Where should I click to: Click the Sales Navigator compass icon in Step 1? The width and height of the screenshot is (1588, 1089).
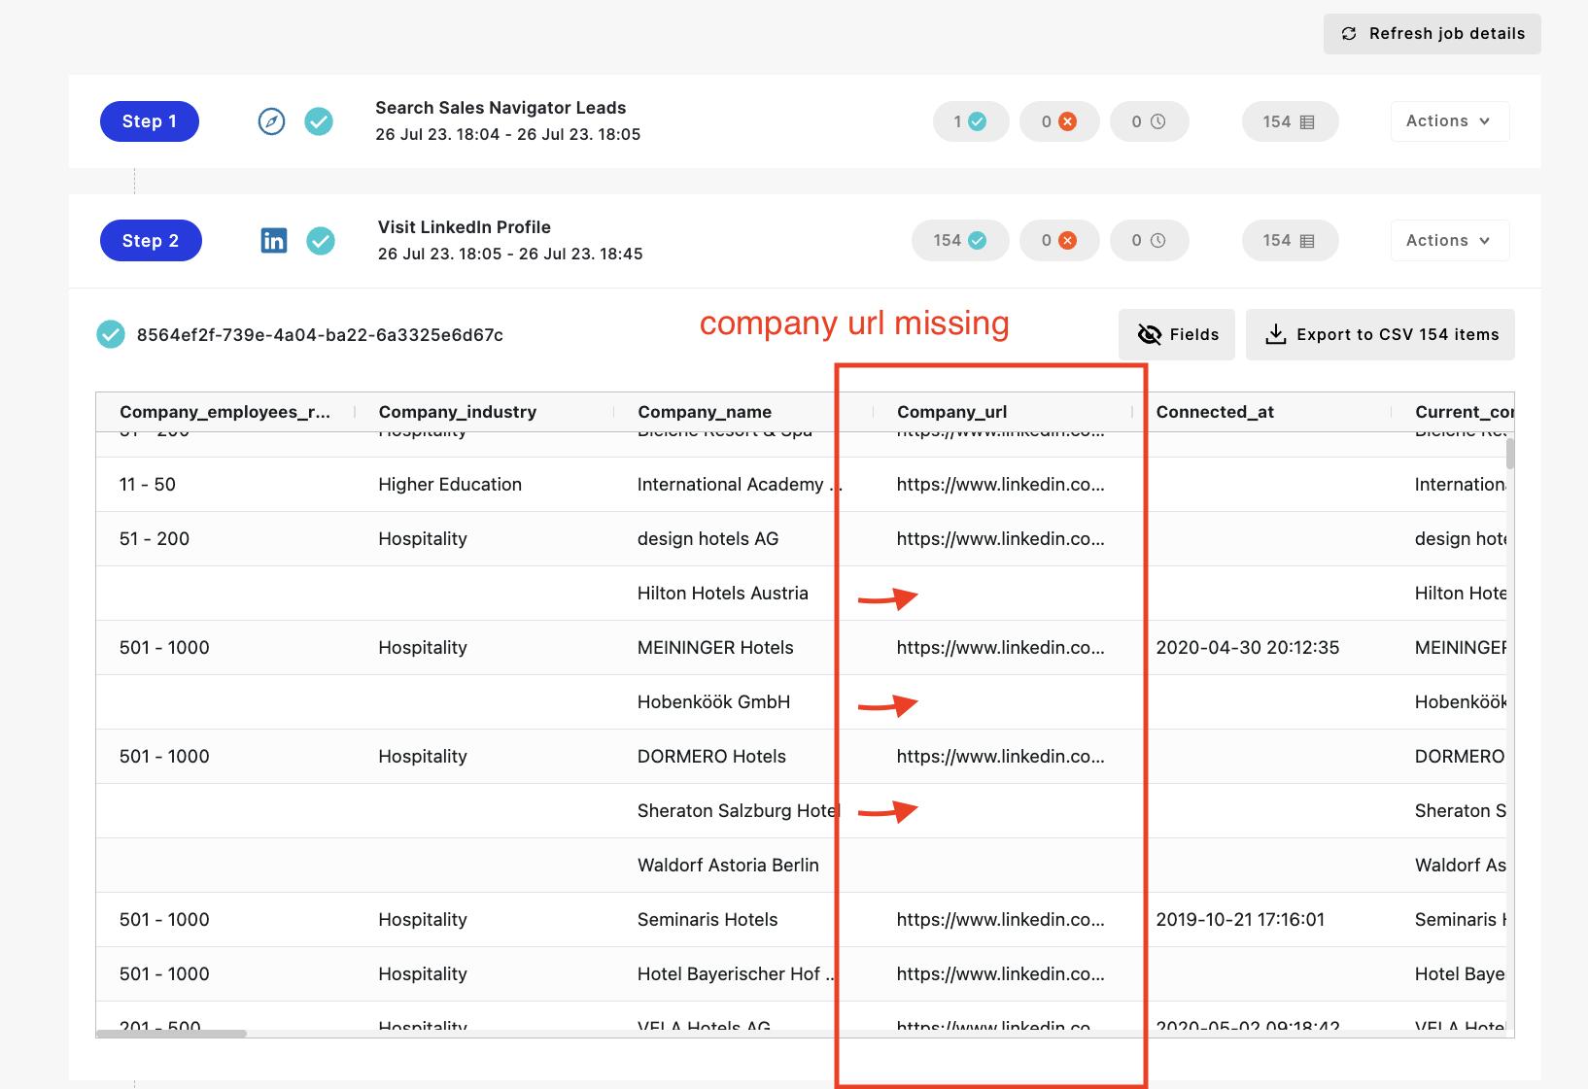click(271, 121)
